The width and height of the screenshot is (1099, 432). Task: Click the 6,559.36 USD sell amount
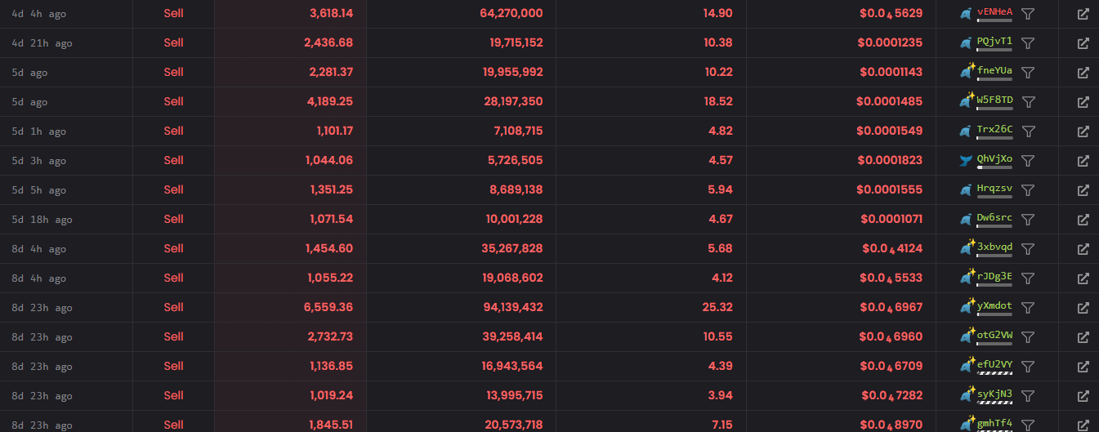330,307
